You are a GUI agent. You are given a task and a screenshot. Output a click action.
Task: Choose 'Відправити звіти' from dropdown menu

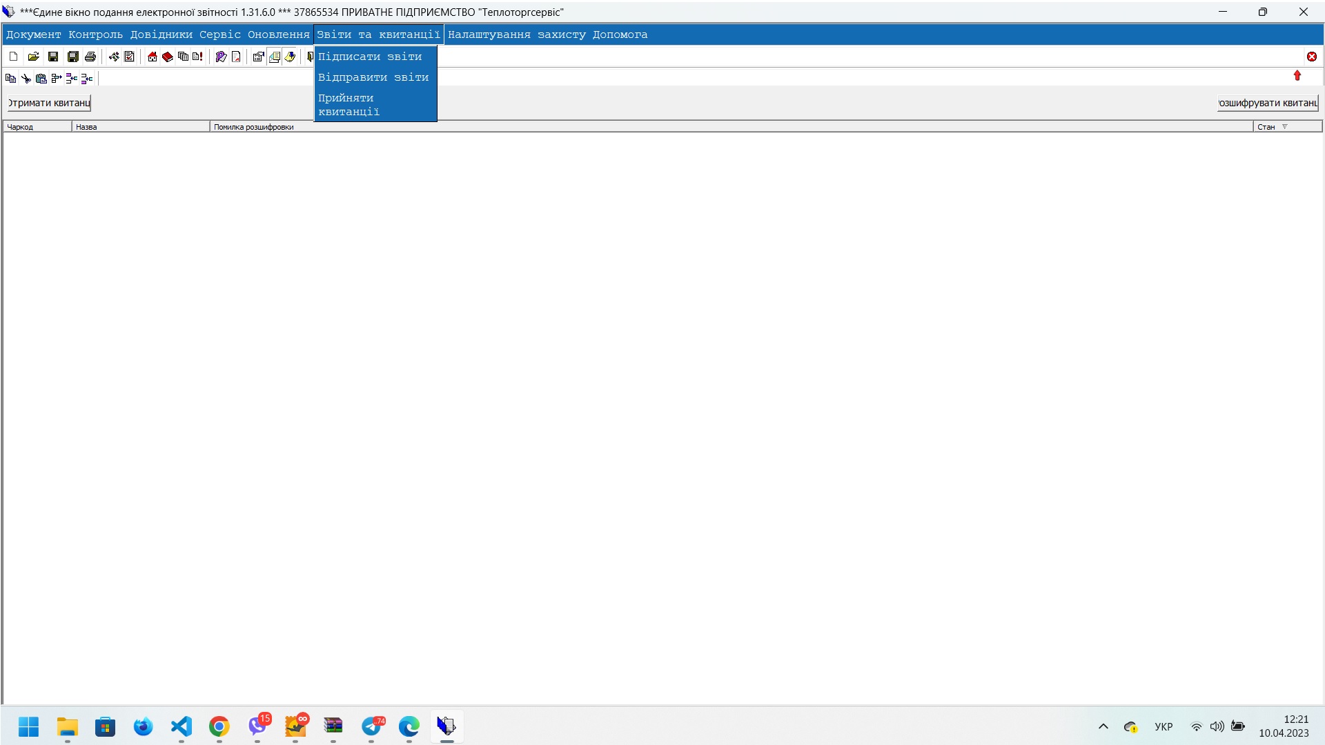point(373,77)
